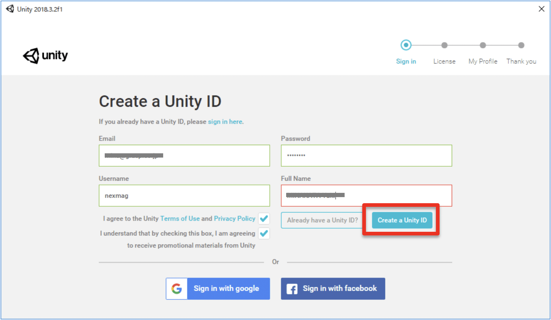Click the small Unity icon in title bar
Viewport: 551px width, 320px height.
10,9
